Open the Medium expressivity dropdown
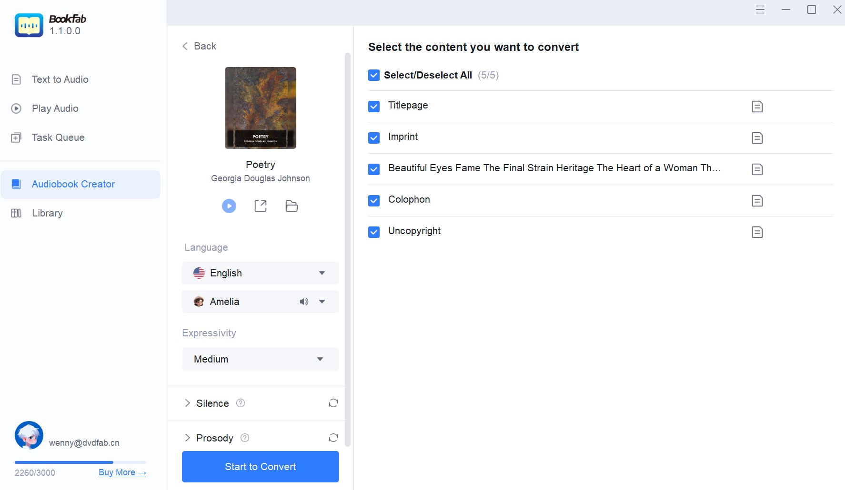Viewport: 845px width, 490px height. [261, 359]
